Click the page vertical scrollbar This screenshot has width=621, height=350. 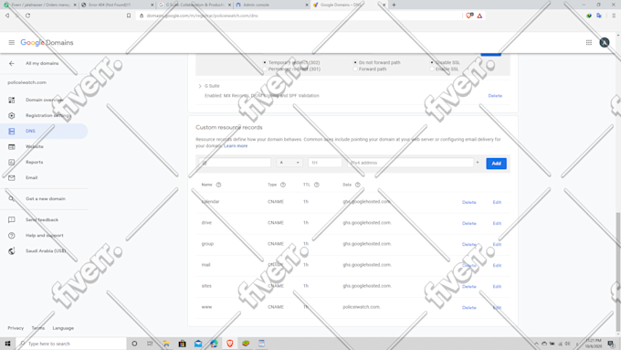pyautogui.click(x=618, y=273)
